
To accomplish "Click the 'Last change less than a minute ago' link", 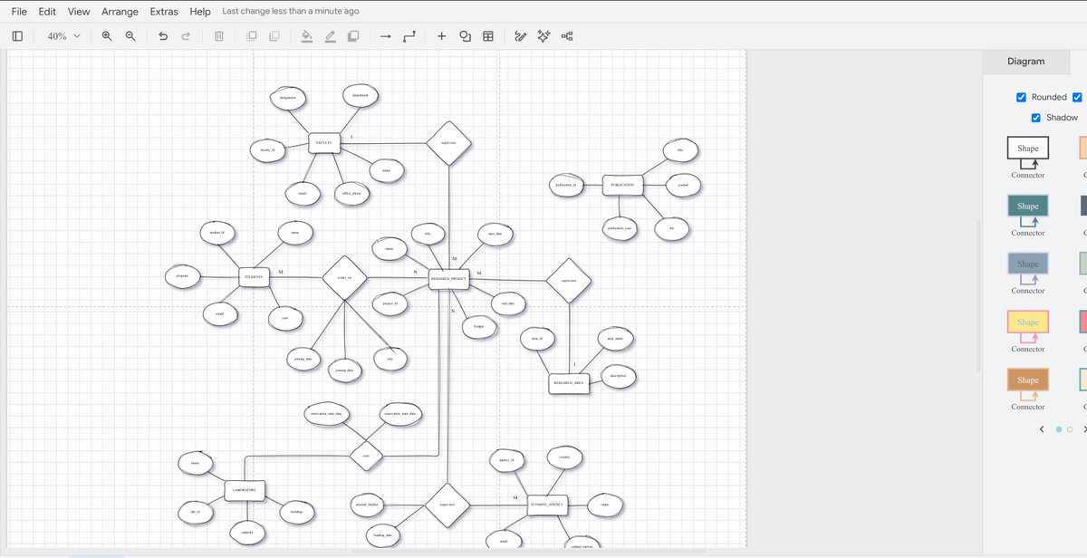I will (x=291, y=12).
